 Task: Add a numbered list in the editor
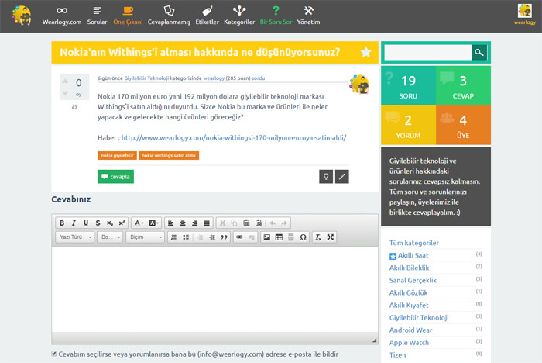click(173, 237)
